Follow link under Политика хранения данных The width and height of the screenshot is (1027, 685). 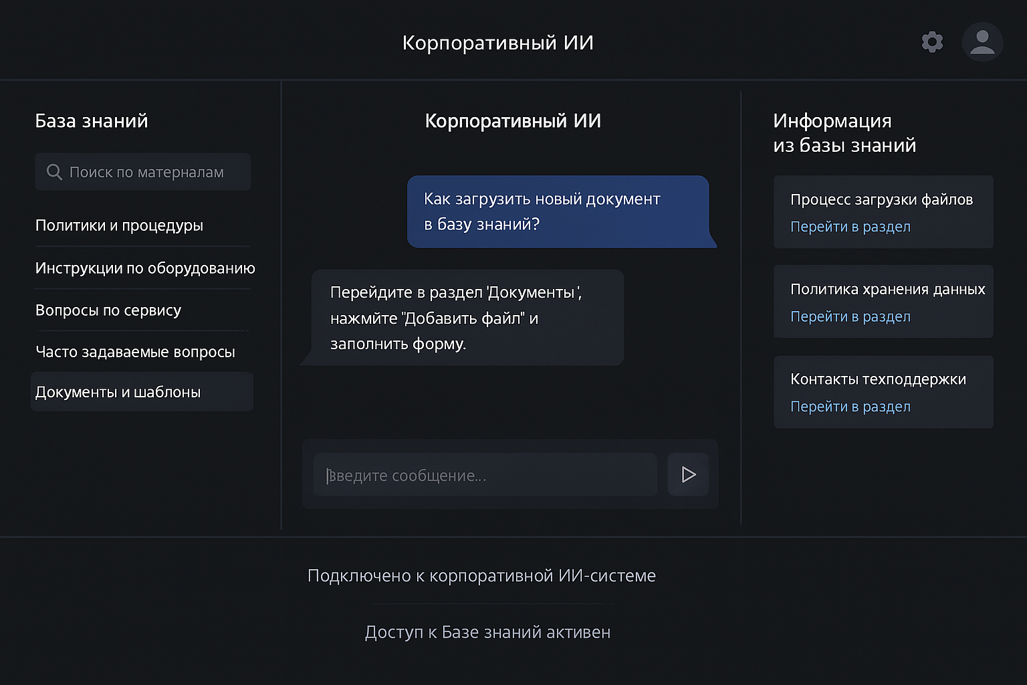click(850, 316)
